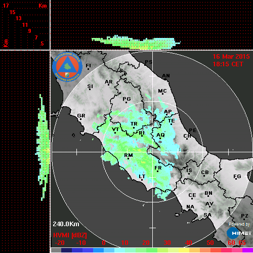Click the Powered by text
Screen dimensions: 253x253
(x=239, y=224)
